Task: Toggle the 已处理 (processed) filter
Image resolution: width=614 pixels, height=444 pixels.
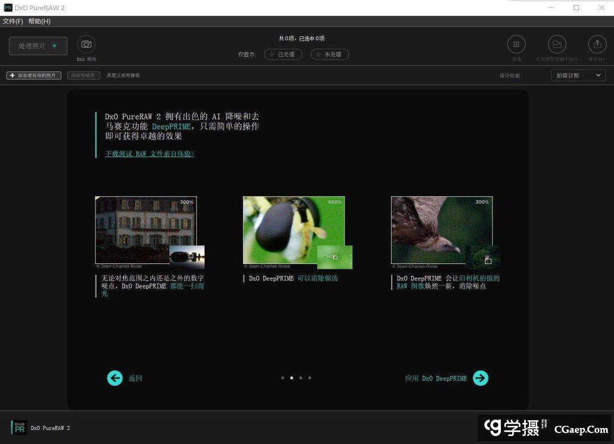Action: pos(283,55)
